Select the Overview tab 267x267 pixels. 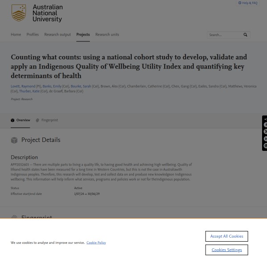(x=20, y=120)
